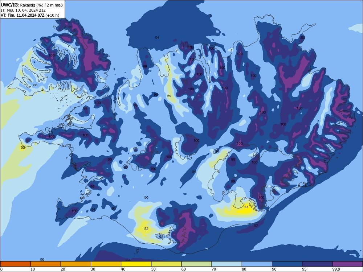
Task: Select the legend tick label 10
Action: 33,269
